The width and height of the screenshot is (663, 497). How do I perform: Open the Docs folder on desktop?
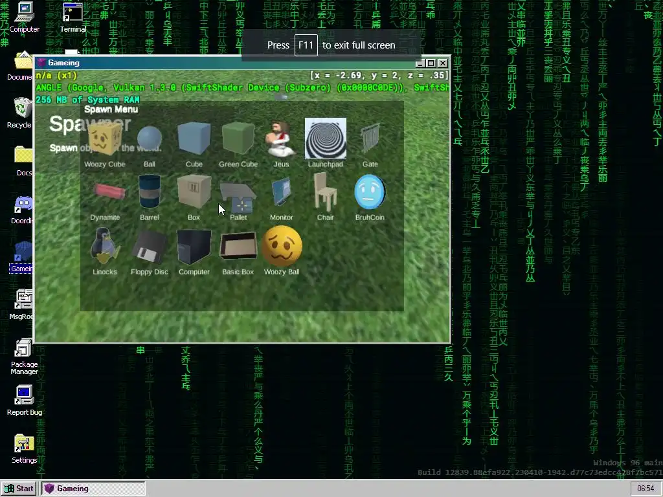(x=23, y=160)
